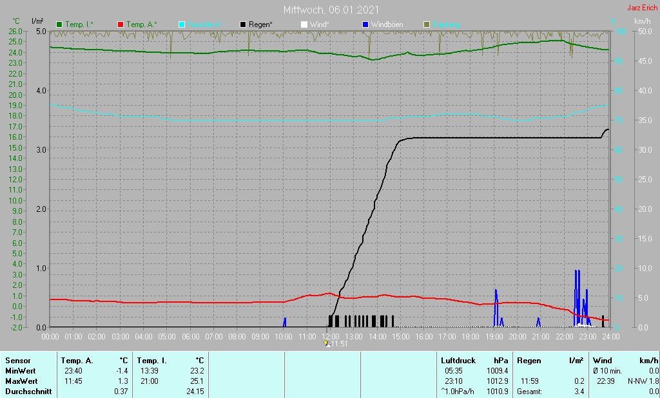
Task: Click the Temp. I. minimum value '23.2'
Action: [x=197, y=371]
